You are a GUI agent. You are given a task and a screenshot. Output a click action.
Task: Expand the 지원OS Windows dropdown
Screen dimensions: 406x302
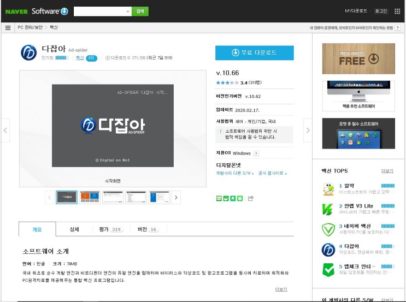tap(256, 153)
